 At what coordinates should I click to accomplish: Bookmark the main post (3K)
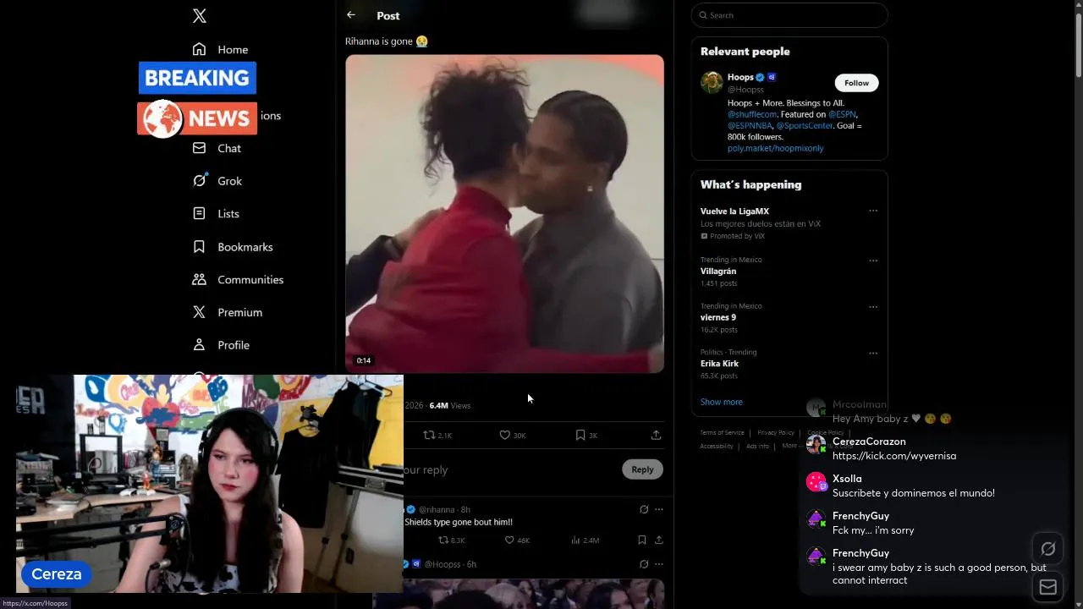586,435
